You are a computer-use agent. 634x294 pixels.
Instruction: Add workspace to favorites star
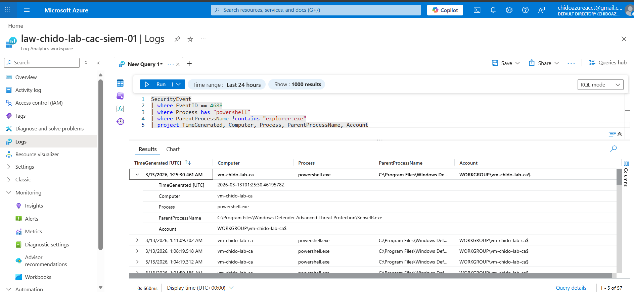(x=190, y=39)
